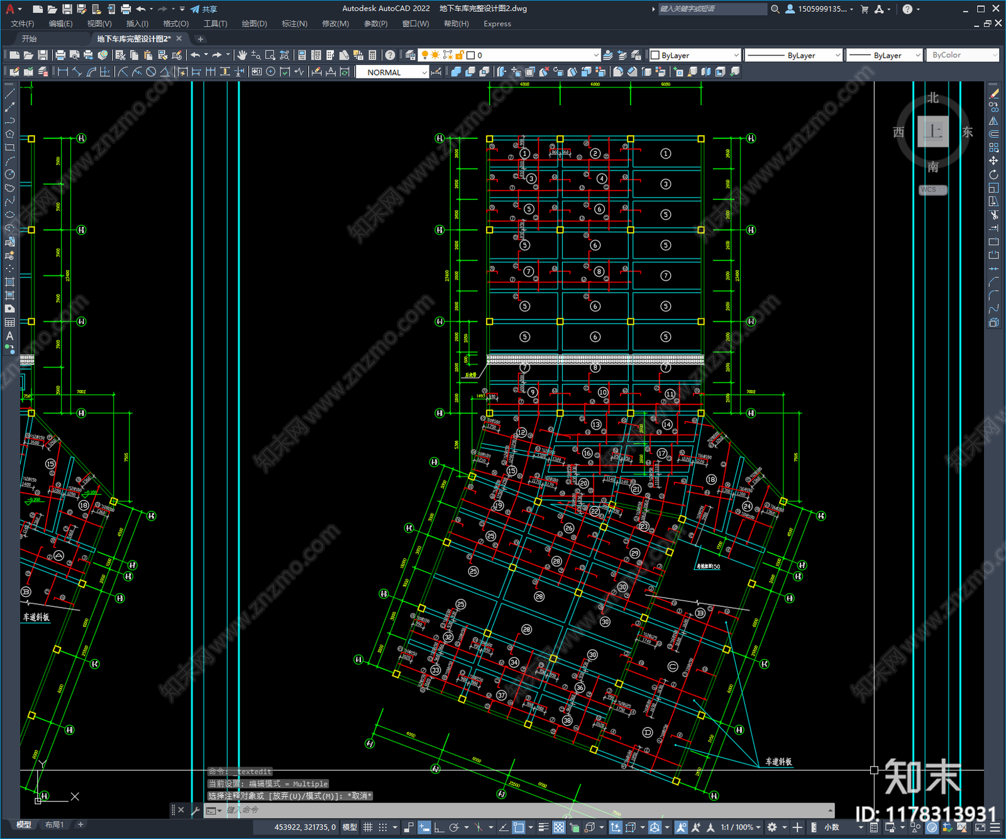This screenshot has height=839, width=1006.
Task: Open the 视图(V) menu
Action: pyautogui.click(x=99, y=24)
